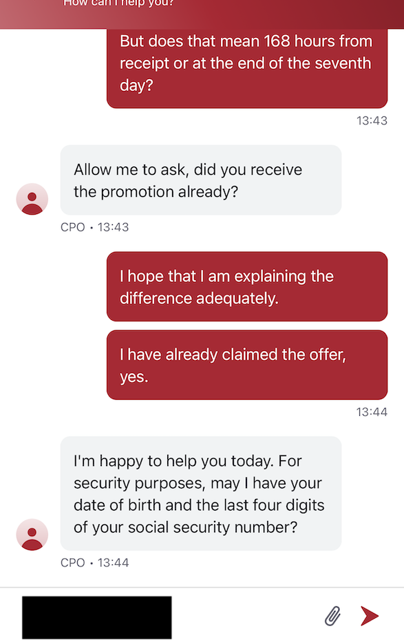Tap the attachment icon to add a file
This screenshot has width=404, height=642.
tap(332, 616)
